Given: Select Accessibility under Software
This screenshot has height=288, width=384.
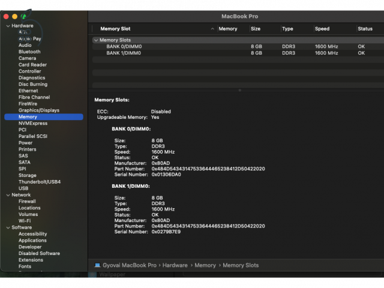Looking at the screenshot, I should pos(32,234).
